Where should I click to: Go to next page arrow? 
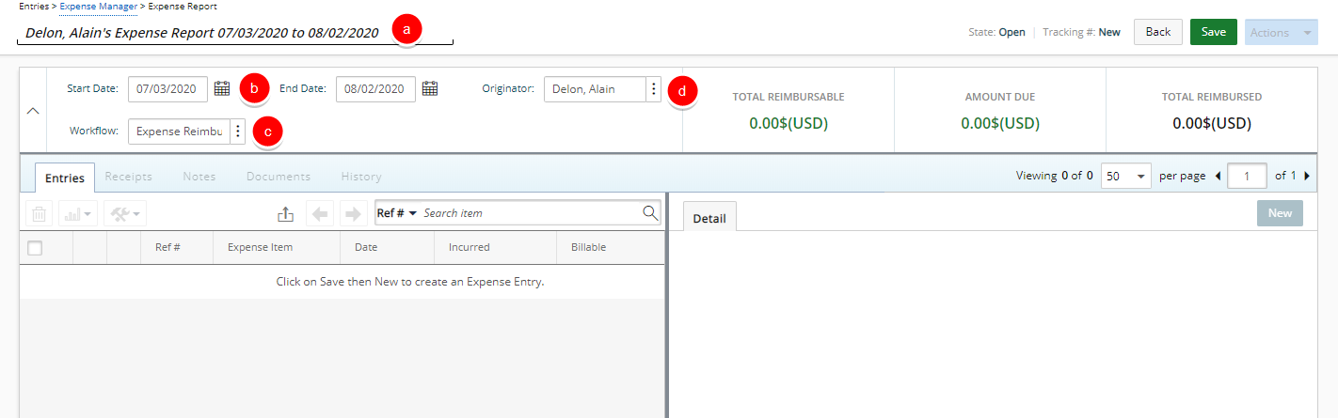coord(1307,176)
